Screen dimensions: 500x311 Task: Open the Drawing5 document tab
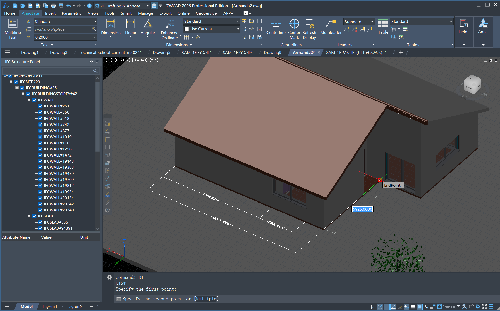(x=161, y=52)
